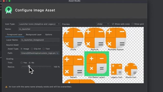Select the Circle icon preview
The height and width of the screenshot is (92, 163).
(73, 38)
